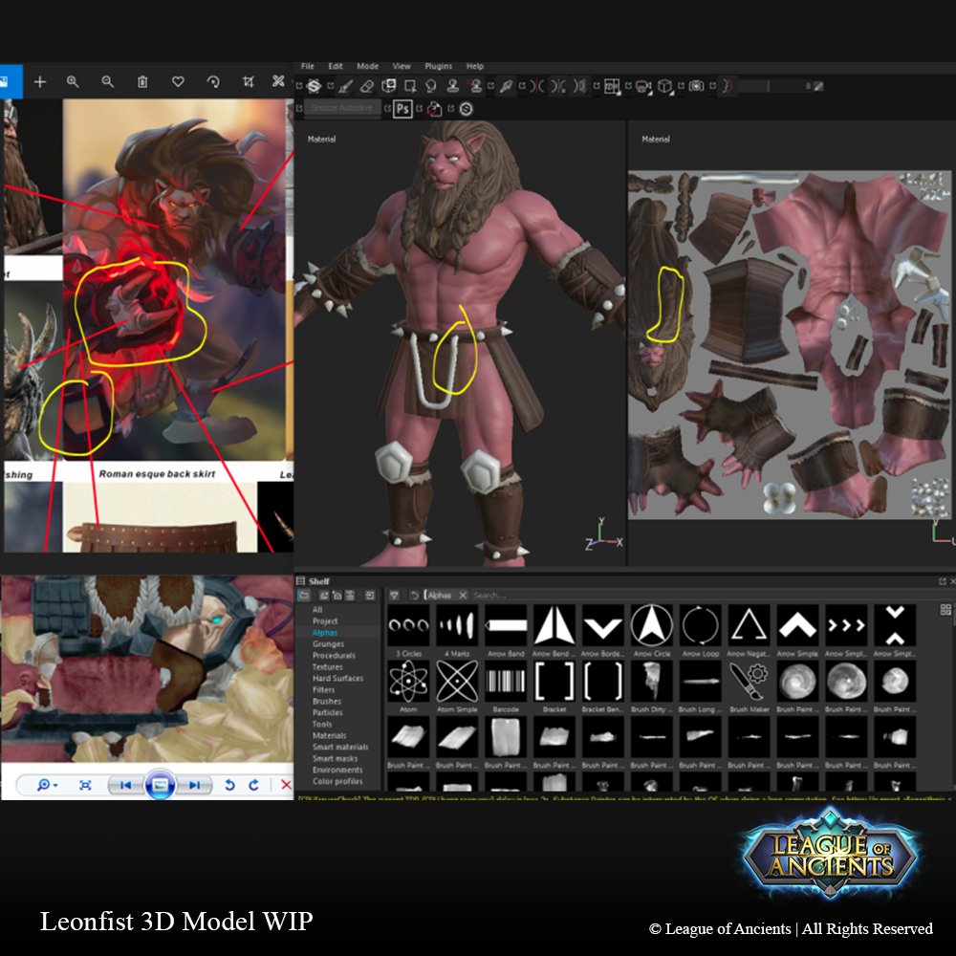Click the 3D cube display icon
The height and width of the screenshot is (956, 956).
pyautogui.click(x=665, y=87)
